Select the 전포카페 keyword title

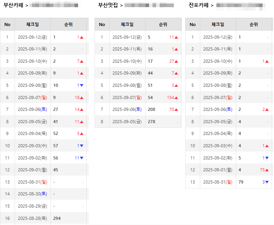click(199, 5)
